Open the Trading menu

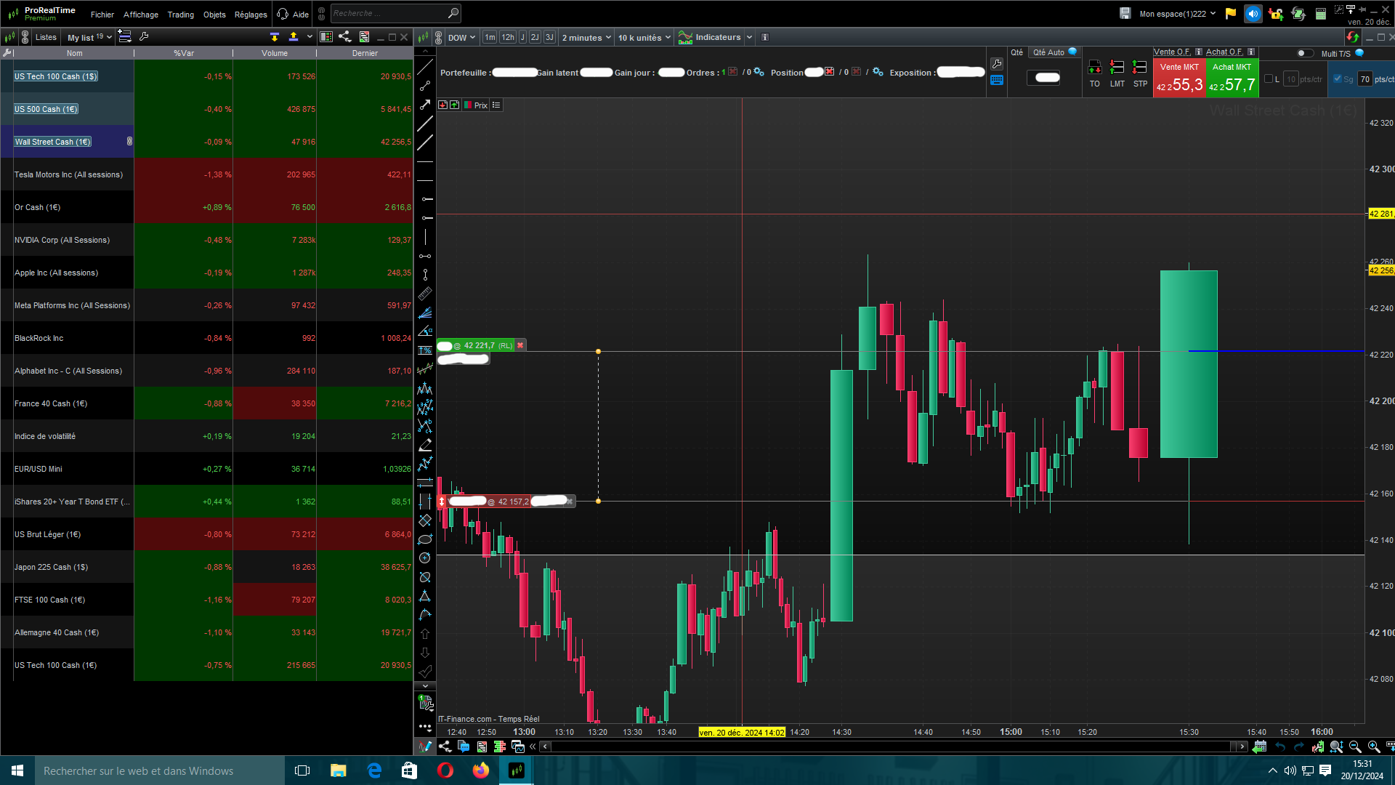(180, 15)
